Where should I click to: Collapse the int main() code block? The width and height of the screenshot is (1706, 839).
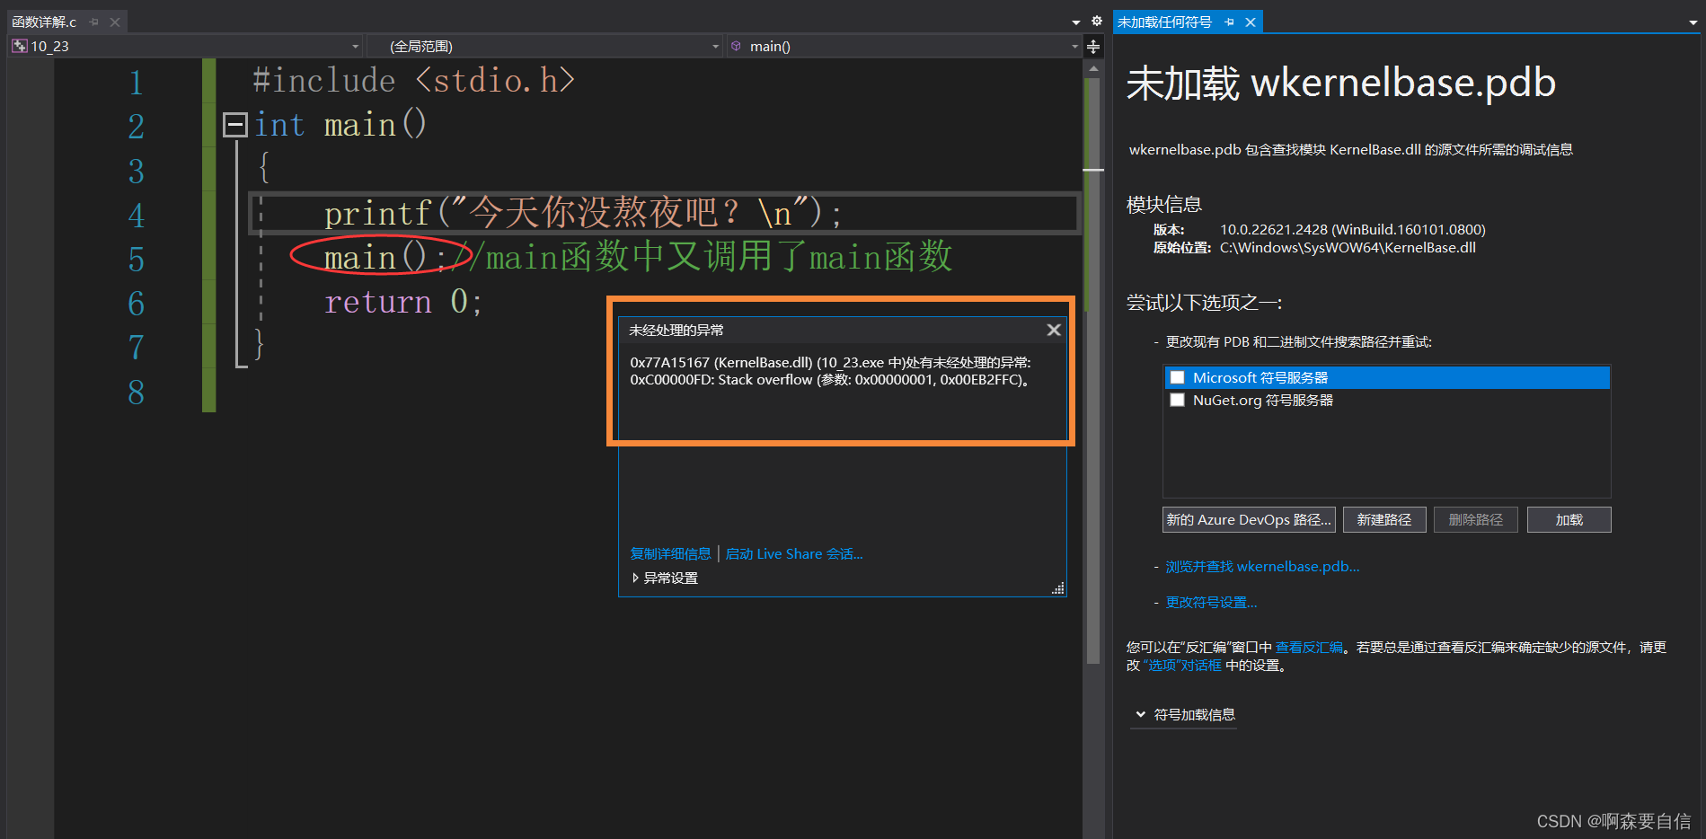[235, 125]
